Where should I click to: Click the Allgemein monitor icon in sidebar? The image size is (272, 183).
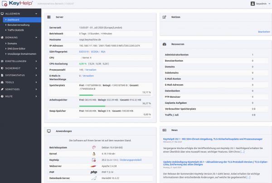pyautogui.click(x=2, y=14)
